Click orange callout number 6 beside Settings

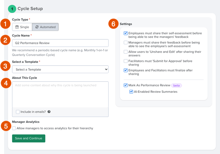[x=113, y=24]
